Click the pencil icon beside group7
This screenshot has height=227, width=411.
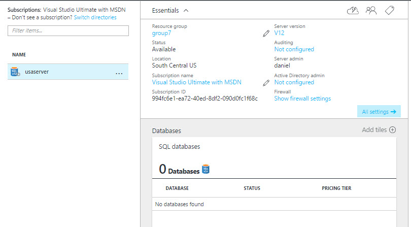(266, 34)
